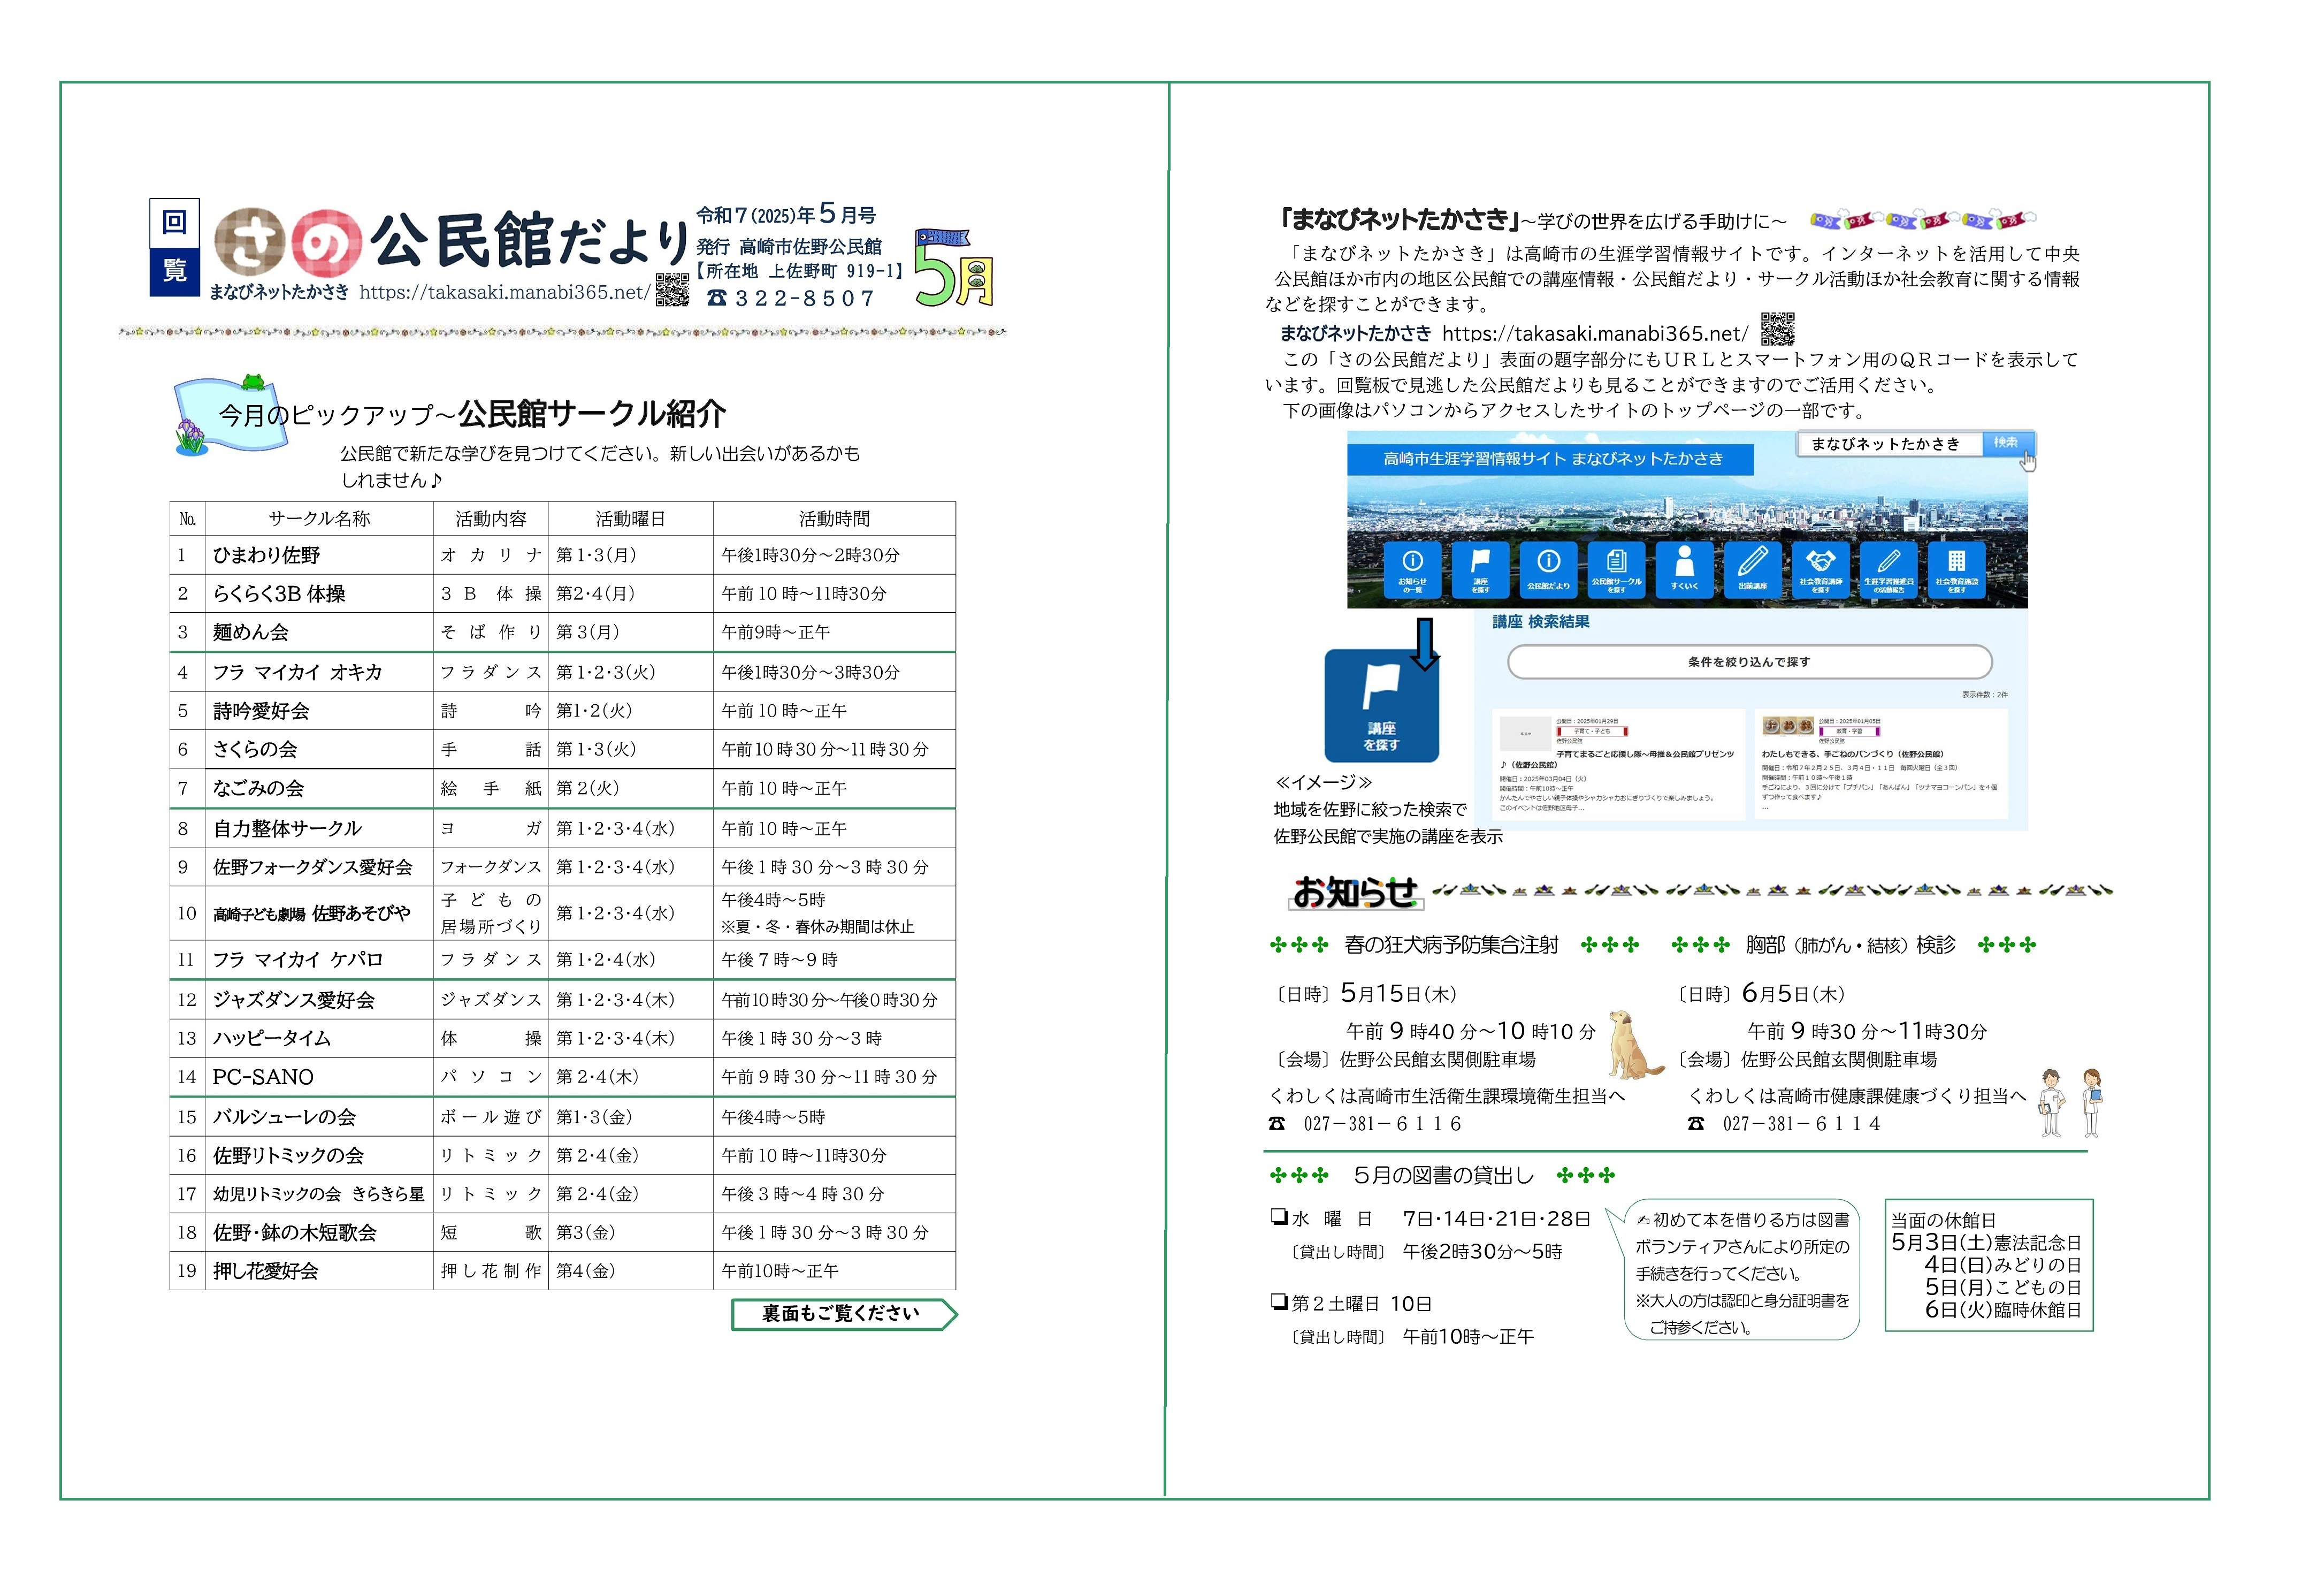Click the 裏面もご覧ください arrow banner
This screenshot has height=1584, width=2324.
click(x=844, y=1314)
